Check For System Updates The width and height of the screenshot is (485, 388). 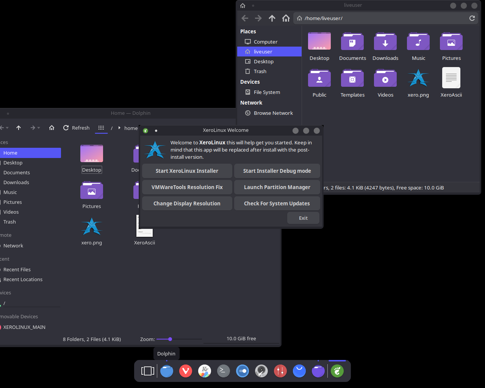pyautogui.click(x=277, y=203)
